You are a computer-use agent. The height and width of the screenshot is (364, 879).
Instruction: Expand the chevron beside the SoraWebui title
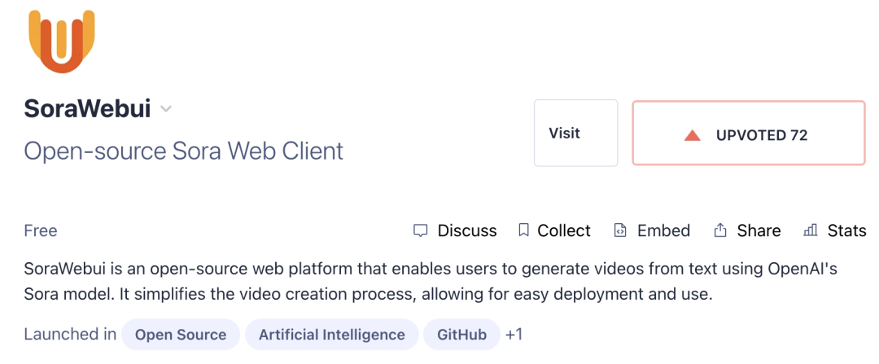point(166,109)
